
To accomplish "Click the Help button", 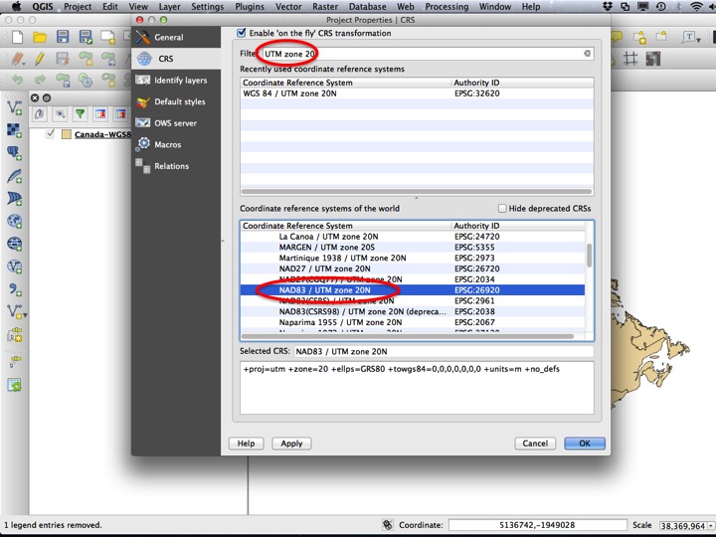I will click(246, 444).
